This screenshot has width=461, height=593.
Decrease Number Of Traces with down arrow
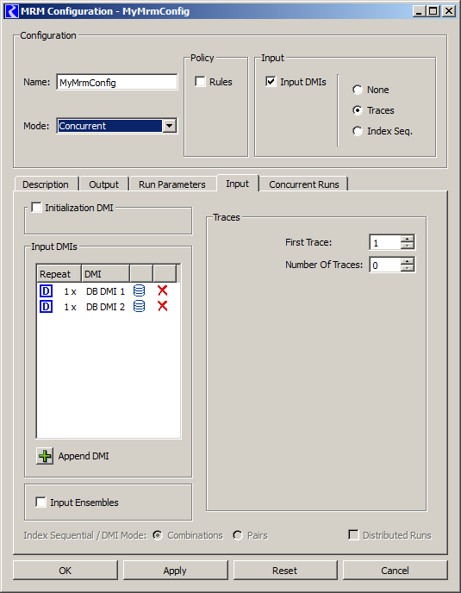tap(408, 268)
